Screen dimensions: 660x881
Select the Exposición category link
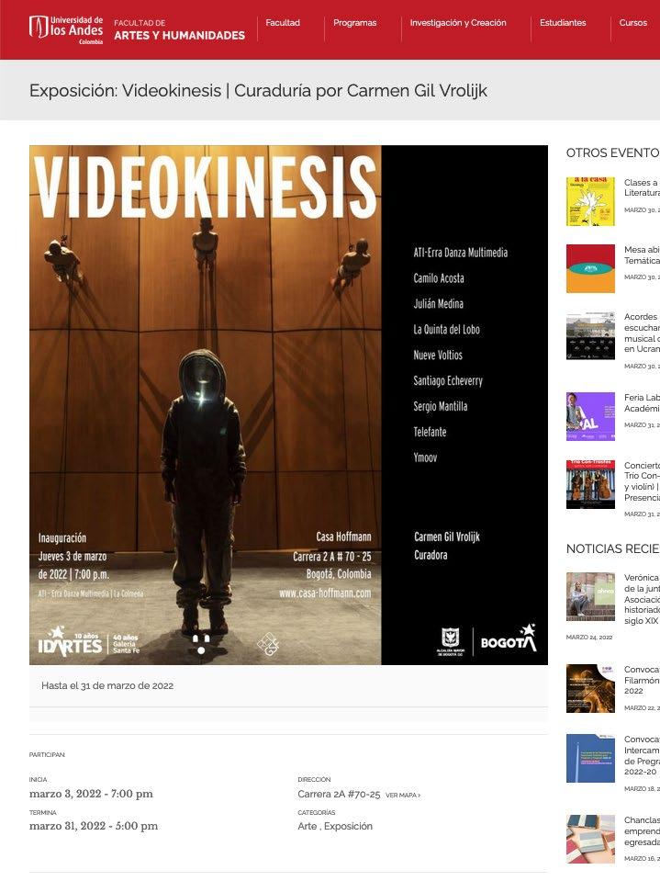(x=348, y=826)
